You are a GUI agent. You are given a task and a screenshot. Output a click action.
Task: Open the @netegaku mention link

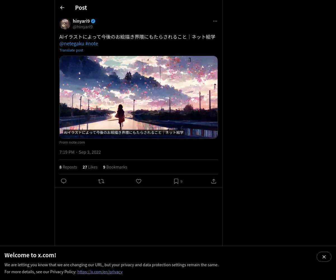click(x=72, y=44)
